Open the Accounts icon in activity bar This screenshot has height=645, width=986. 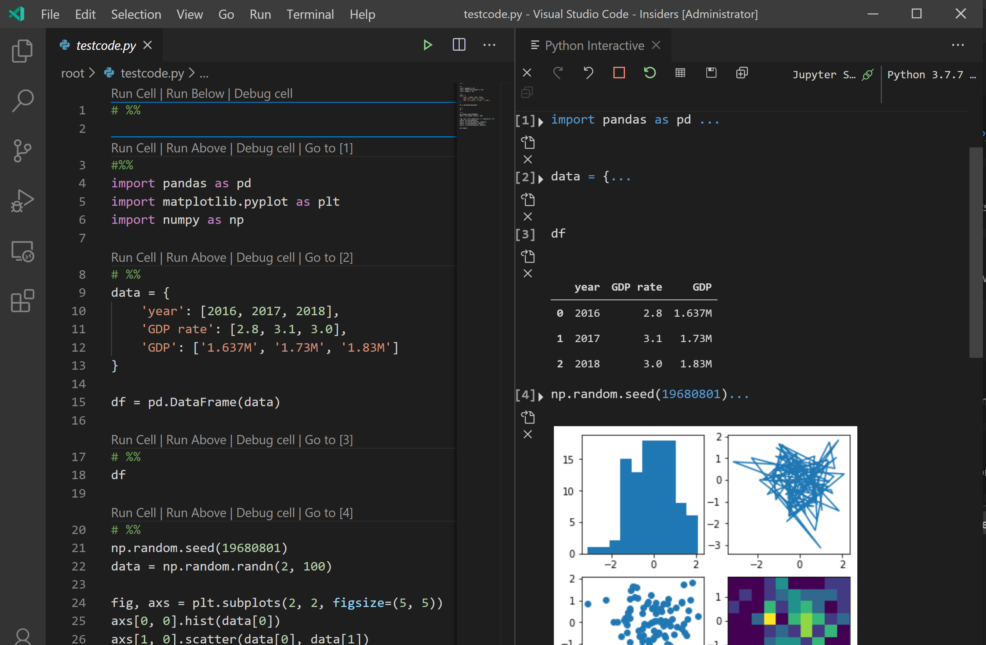(x=22, y=637)
